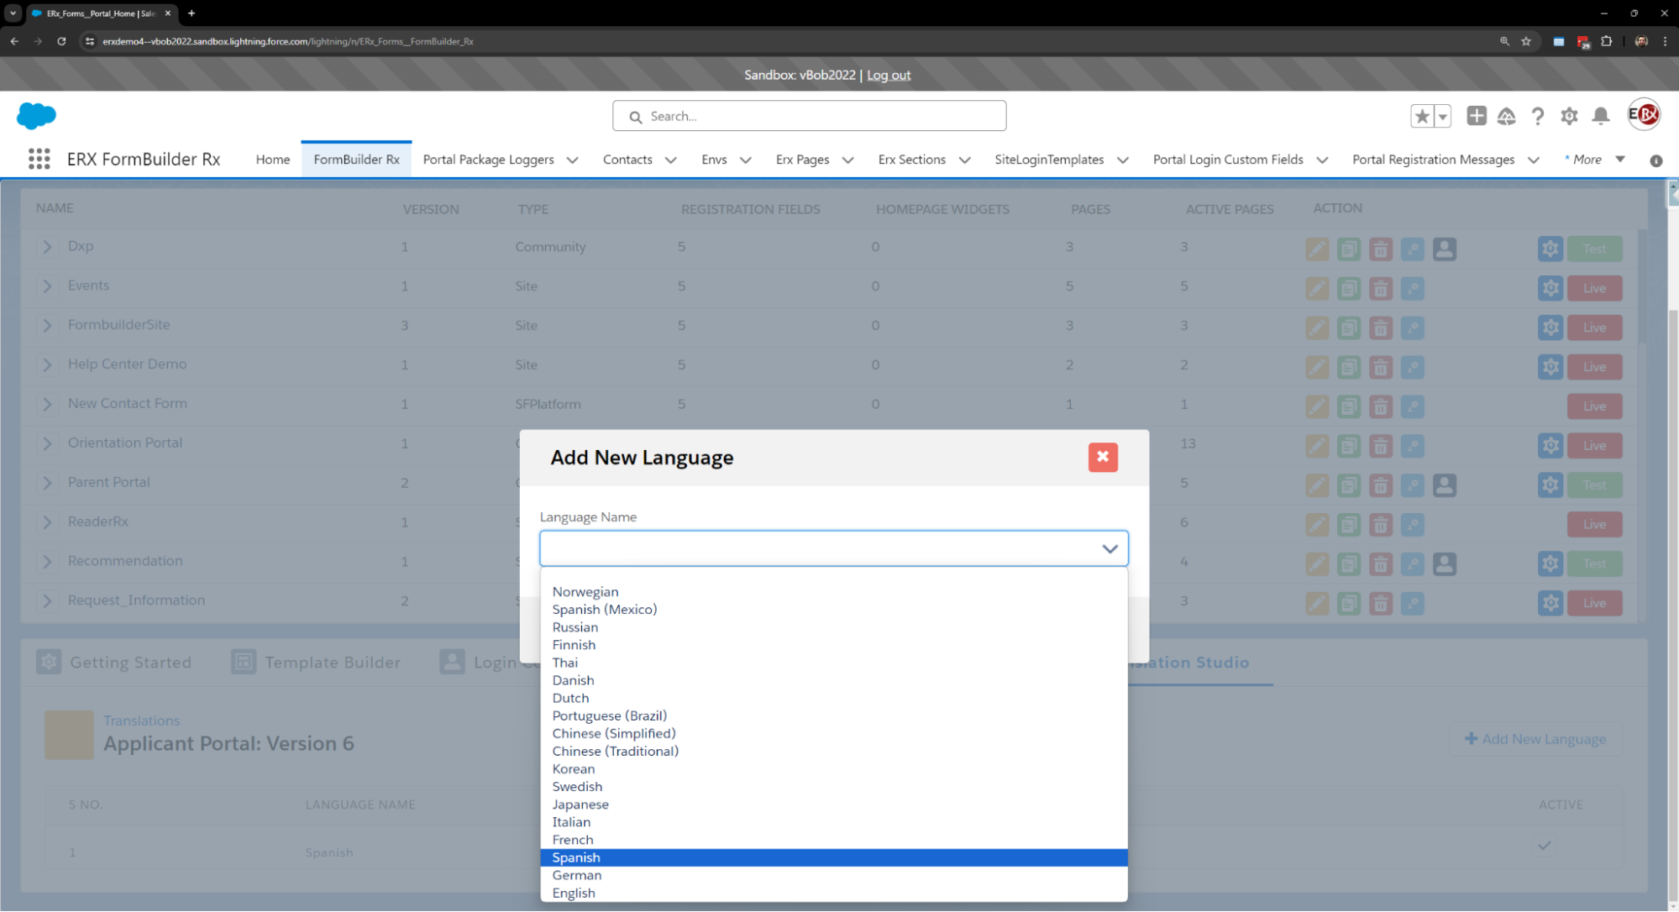1679x912 pixels.
Task: Delete the FormbuilderSite portal via trash icon
Action: click(1380, 328)
